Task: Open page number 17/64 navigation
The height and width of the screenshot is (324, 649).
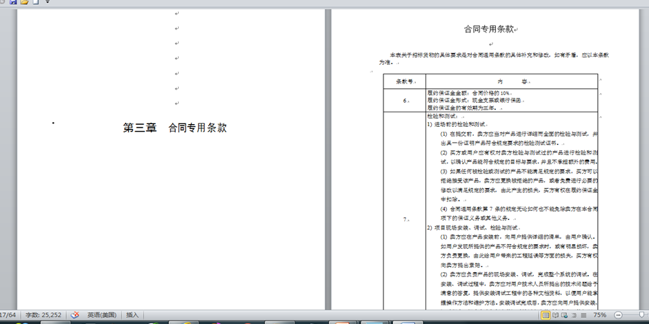Action: (8, 315)
